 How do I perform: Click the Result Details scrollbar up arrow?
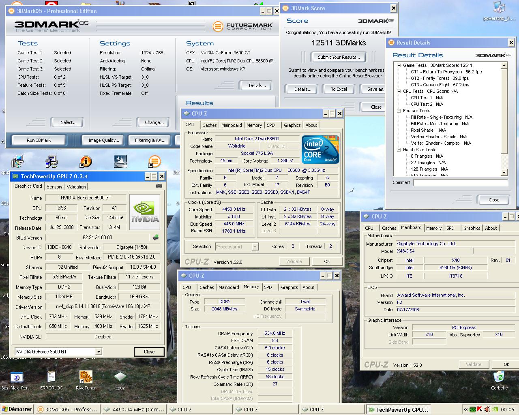pos(504,65)
